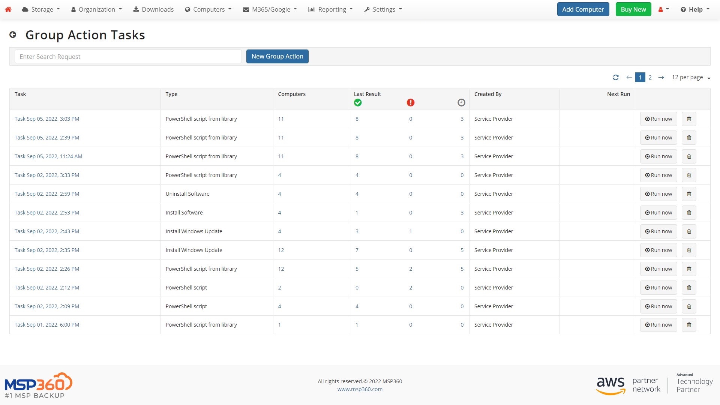This screenshot has height=405, width=720.
Task: Open the user account dropdown
Action: pos(663,9)
